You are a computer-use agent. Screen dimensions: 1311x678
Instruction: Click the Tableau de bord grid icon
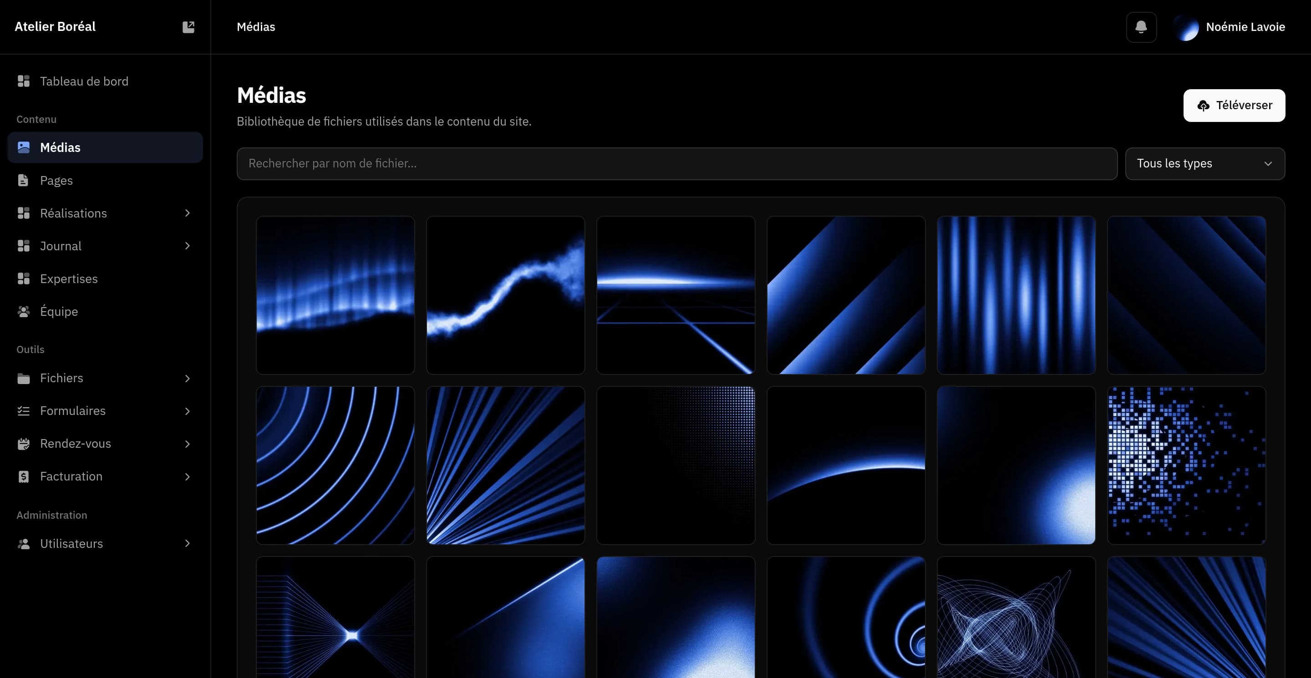tap(23, 81)
